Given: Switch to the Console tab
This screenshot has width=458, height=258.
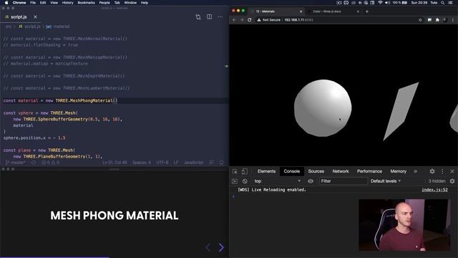Looking at the screenshot, I should (x=292, y=171).
